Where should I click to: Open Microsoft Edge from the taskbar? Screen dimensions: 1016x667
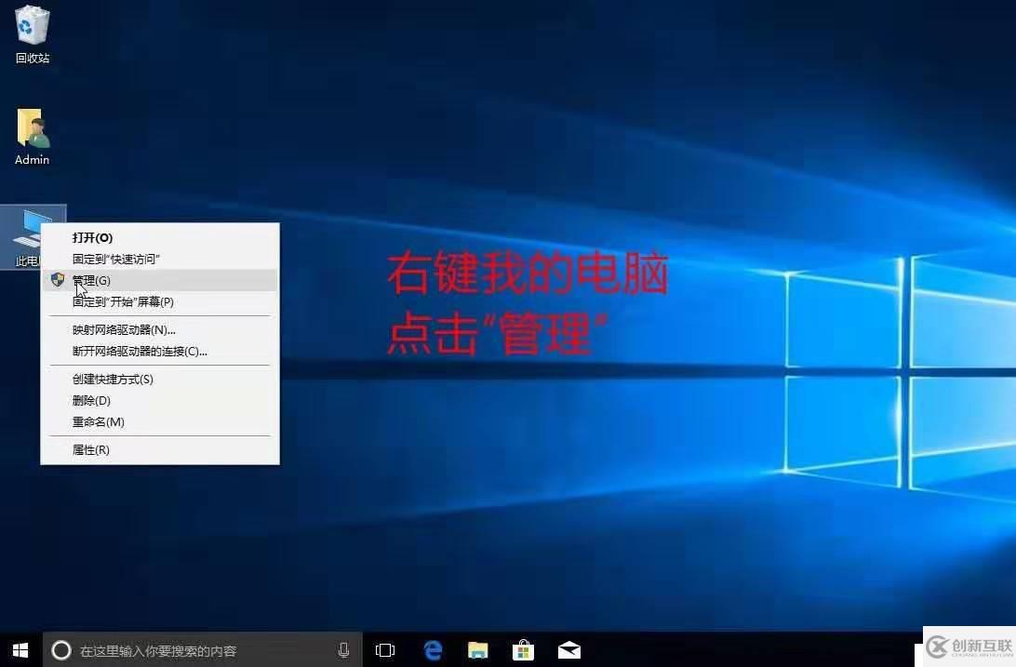(432, 650)
